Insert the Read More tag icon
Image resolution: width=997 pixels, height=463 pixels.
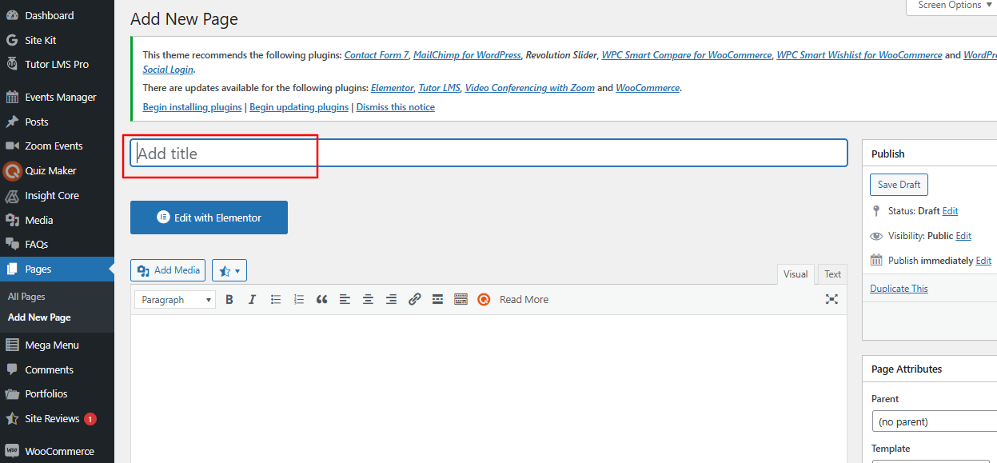click(x=437, y=300)
